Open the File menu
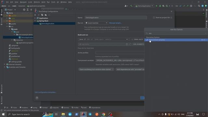This screenshot has height=117, width=208. pyautogui.click(x=7, y=2)
